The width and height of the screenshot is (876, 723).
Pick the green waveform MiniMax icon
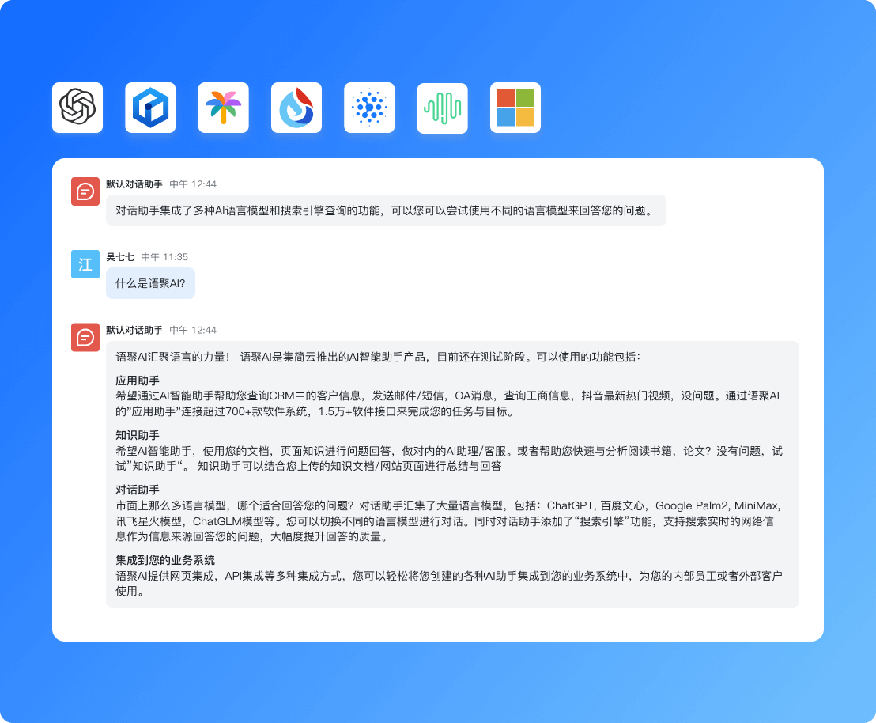click(443, 108)
